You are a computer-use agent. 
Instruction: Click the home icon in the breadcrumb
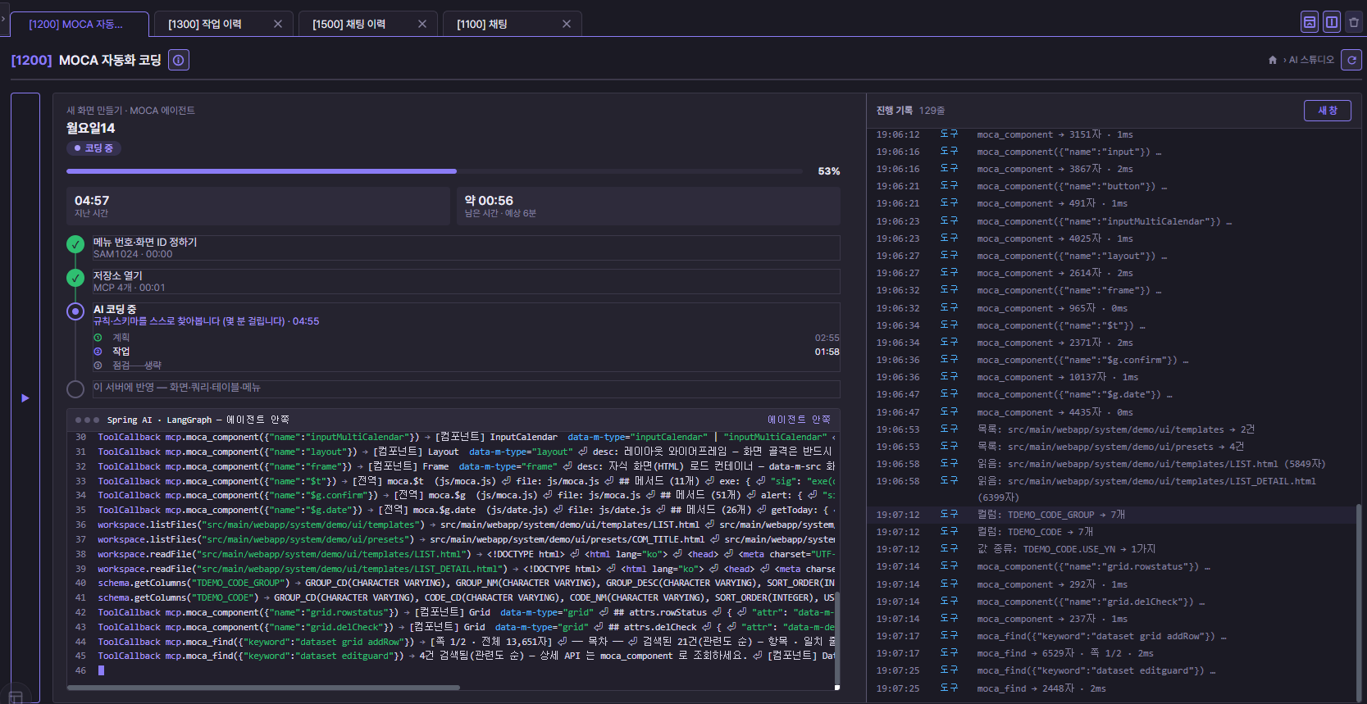1273,60
